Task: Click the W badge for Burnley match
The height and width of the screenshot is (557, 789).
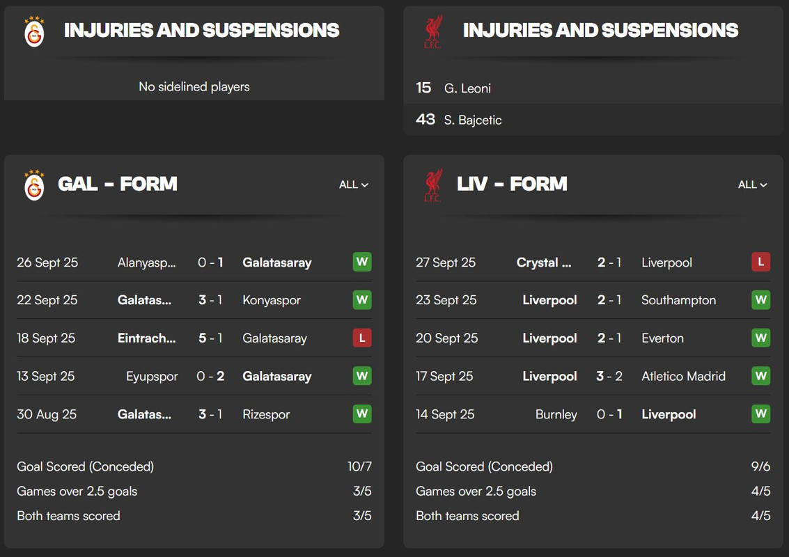Action: 760,414
